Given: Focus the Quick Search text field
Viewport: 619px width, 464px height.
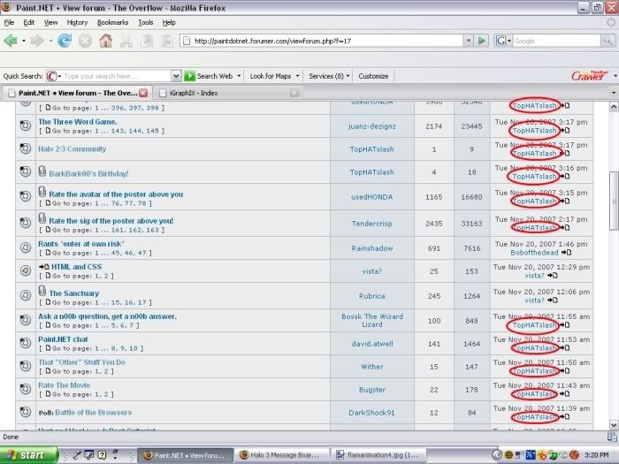Looking at the screenshot, I should (117, 76).
